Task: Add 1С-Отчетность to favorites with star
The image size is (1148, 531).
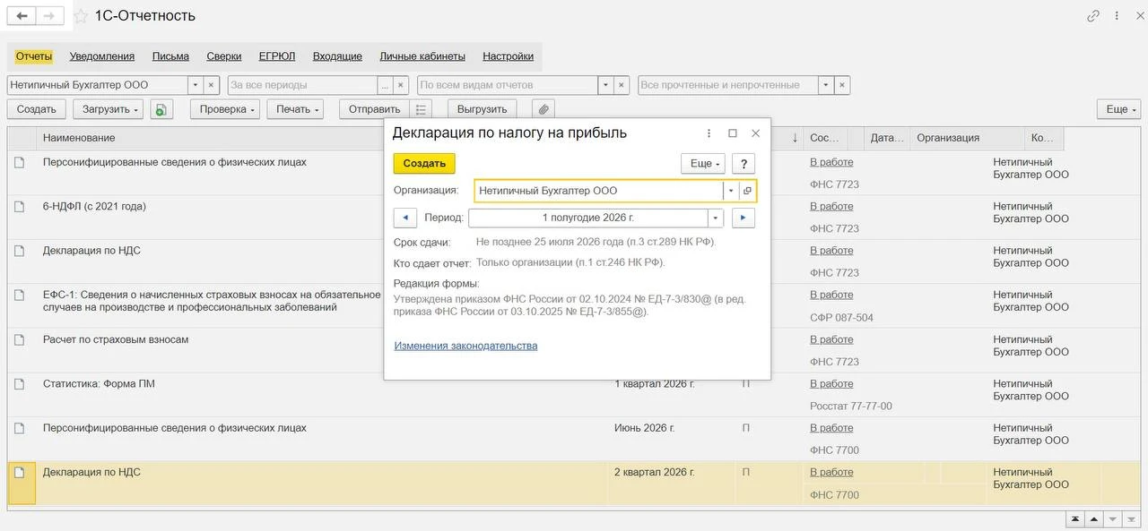Action: point(81,16)
